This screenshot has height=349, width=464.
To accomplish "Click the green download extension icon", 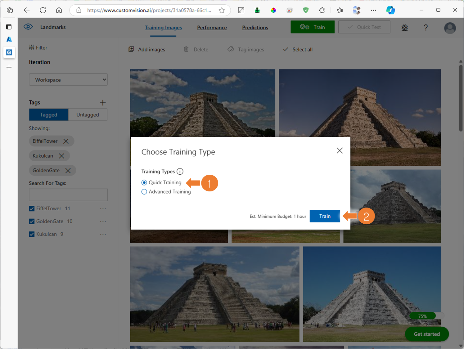I will point(257,10).
